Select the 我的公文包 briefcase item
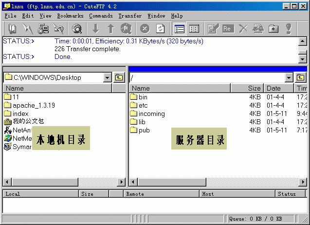310x225 pixels. (x=24, y=121)
